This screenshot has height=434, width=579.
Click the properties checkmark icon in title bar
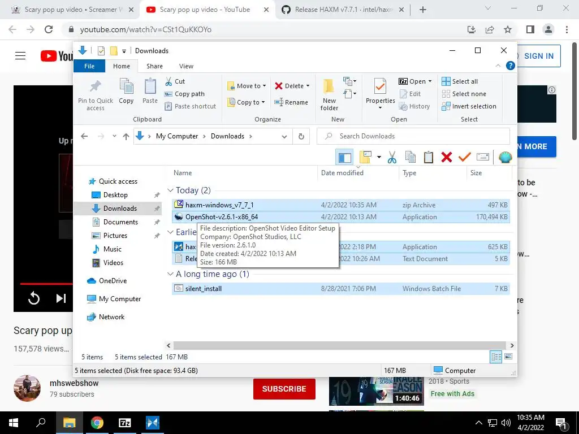pos(101,51)
